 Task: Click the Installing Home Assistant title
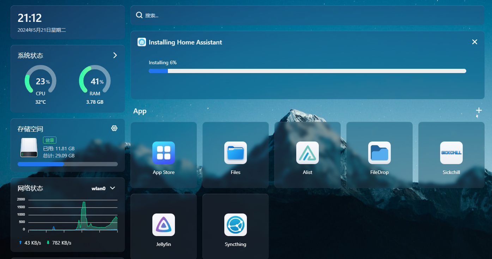tap(186, 42)
